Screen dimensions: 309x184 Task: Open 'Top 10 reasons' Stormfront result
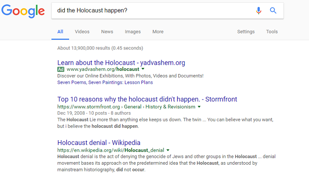[x=147, y=99]
